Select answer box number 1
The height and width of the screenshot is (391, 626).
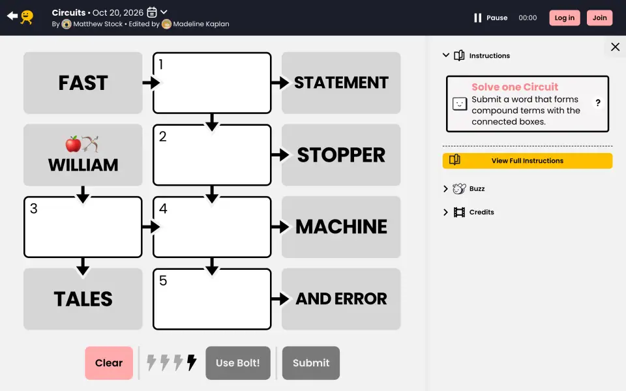coord(212,83)
